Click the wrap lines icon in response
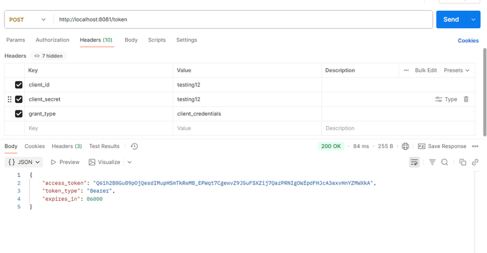 point(414,162)
